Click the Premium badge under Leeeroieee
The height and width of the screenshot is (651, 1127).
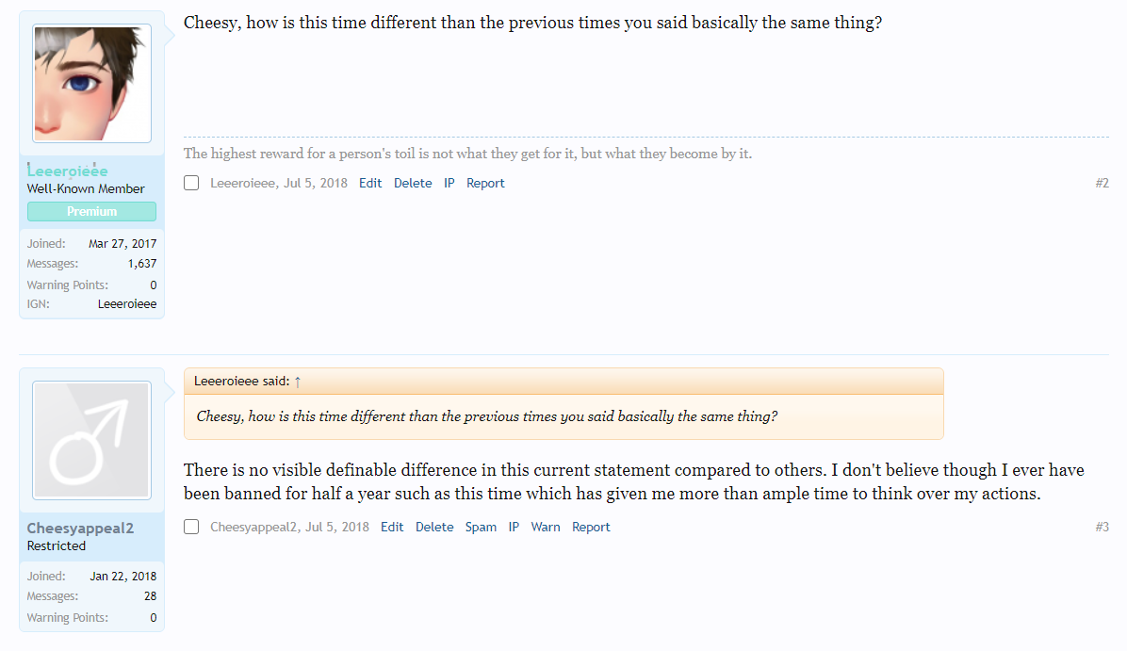[92, 211]
